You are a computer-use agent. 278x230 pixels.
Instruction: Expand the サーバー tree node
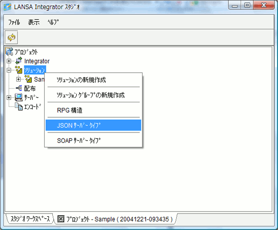pyautogui.click(x=8, y=98)
